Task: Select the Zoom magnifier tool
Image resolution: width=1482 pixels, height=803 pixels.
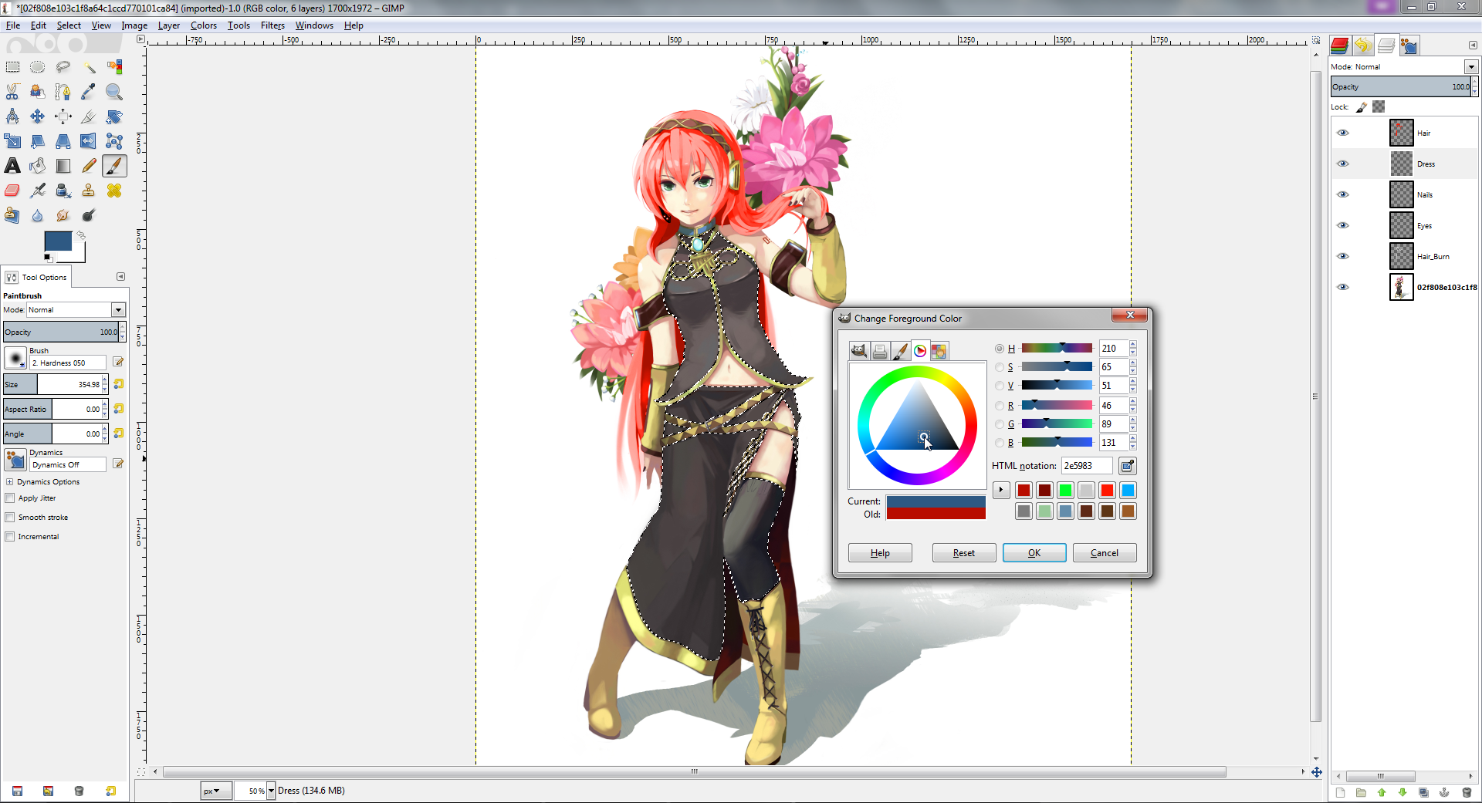Action: tap(114, 92)
